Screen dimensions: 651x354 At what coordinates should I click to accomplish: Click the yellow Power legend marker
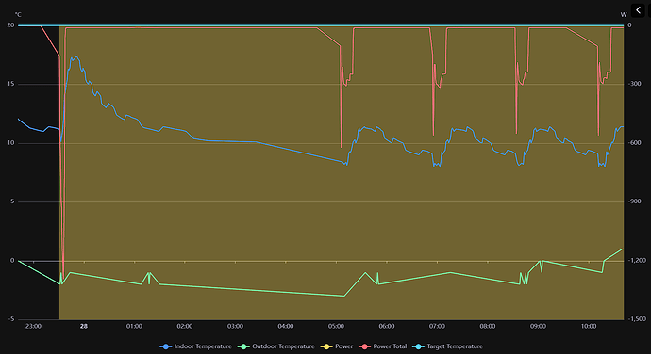pyautogui.click(x=326, y=346)
